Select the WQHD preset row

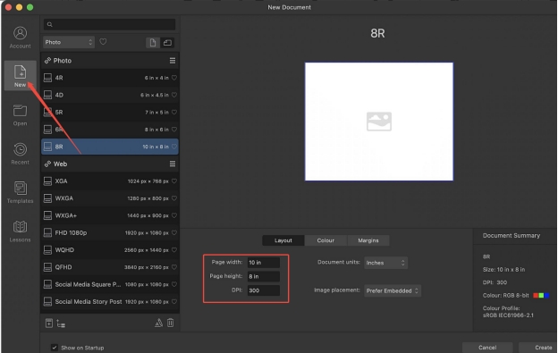pos(110,250)
